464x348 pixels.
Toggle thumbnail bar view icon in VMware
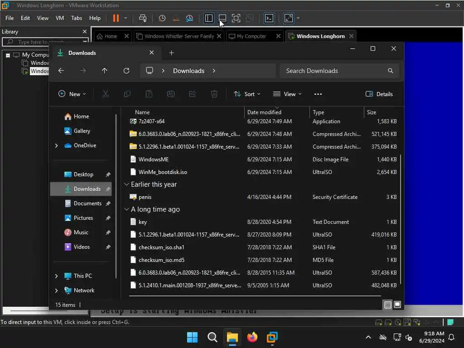point(222,18)
